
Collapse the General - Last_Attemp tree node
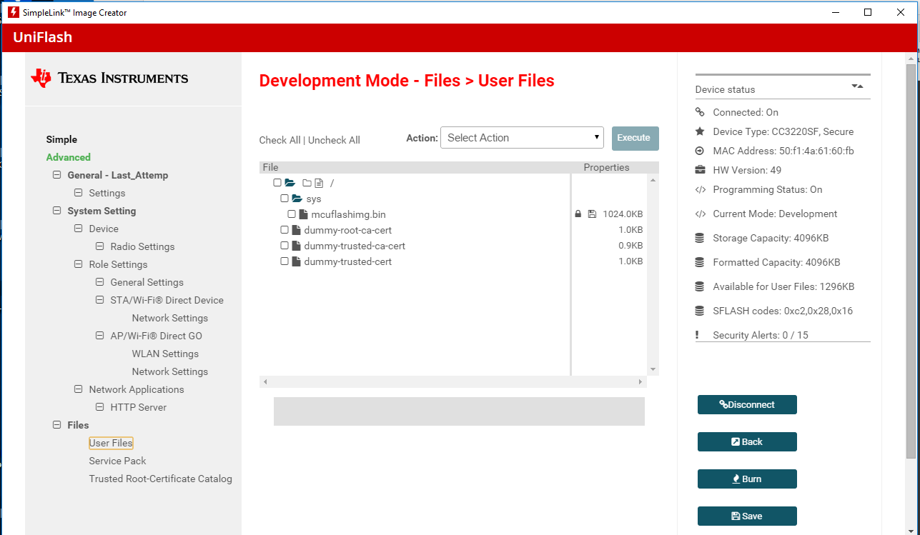pyautogui.click(x=57, y=175)
